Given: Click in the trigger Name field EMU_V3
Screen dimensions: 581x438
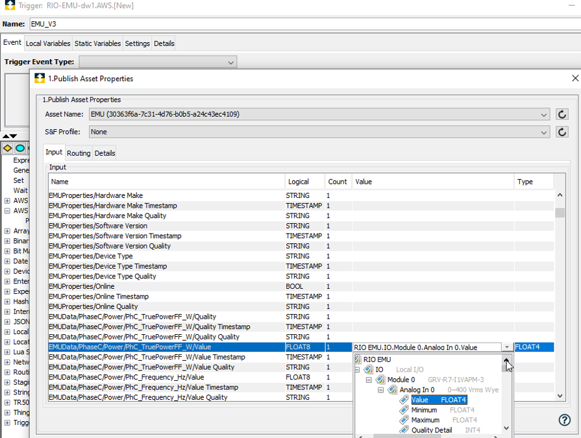Looking at the screenshot, I should tap(304, 24).
